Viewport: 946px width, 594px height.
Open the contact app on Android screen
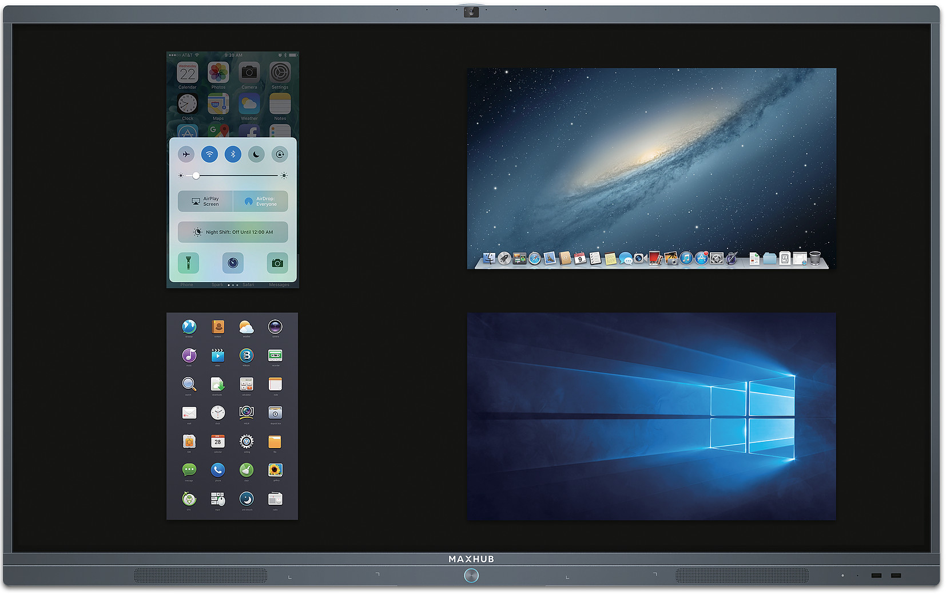click(218, 326)
